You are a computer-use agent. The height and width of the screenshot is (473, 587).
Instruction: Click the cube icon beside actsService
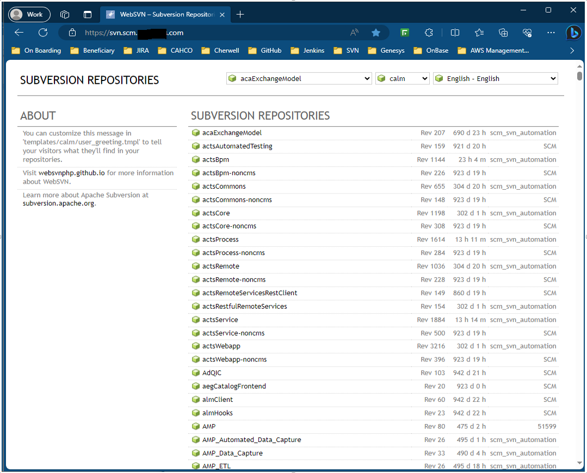pyautogui.click(x=195, y=320)
